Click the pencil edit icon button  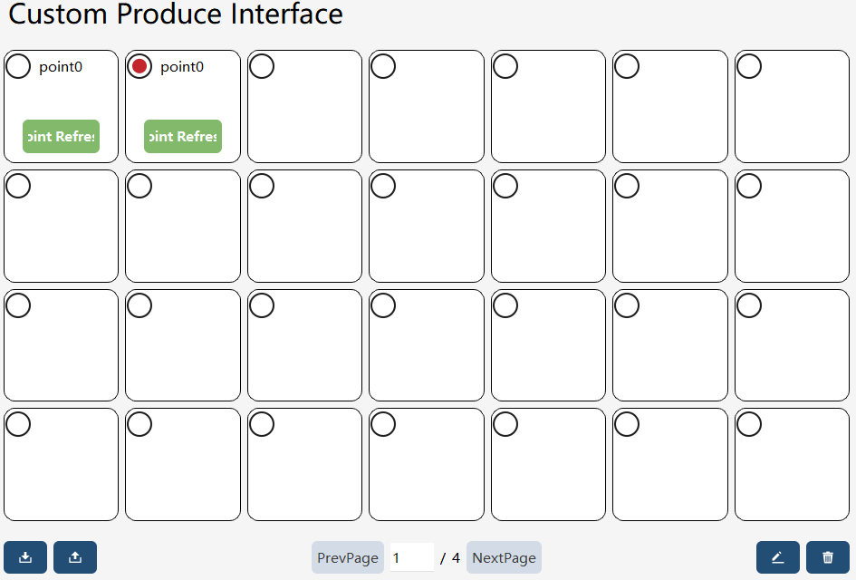click(778, 557)
